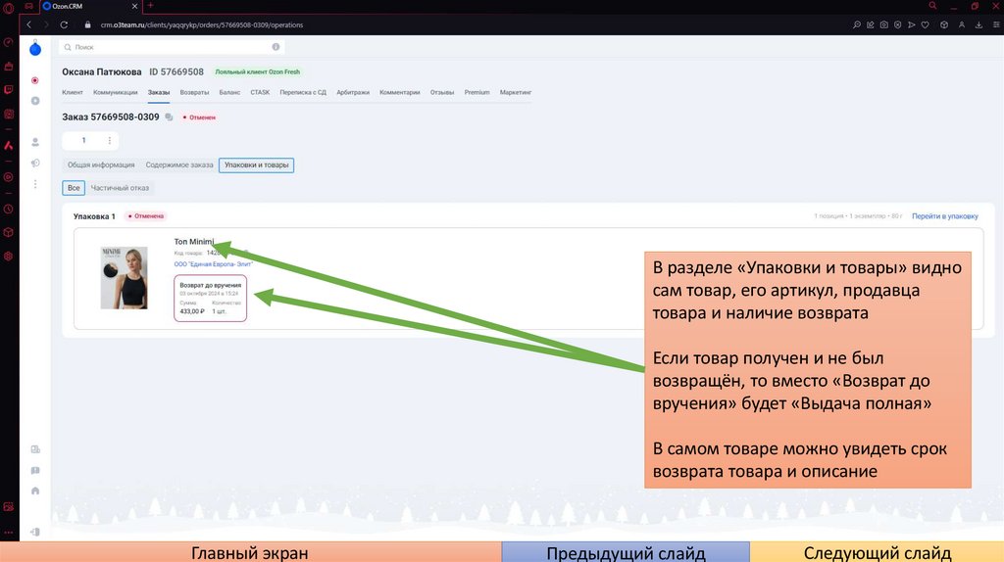Switch to the 'Клиент' tab
The image size is (1004, 562).
click(x=73, y=92)
